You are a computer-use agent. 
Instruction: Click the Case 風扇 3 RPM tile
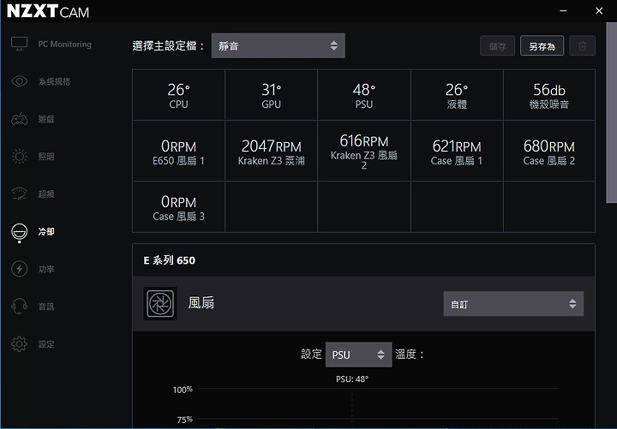[178, 207]
